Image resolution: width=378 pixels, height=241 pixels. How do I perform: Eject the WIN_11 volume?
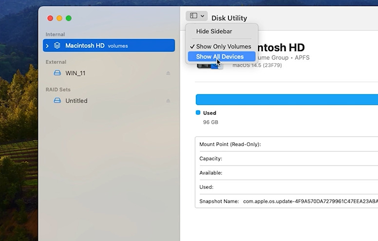(168, 73)
